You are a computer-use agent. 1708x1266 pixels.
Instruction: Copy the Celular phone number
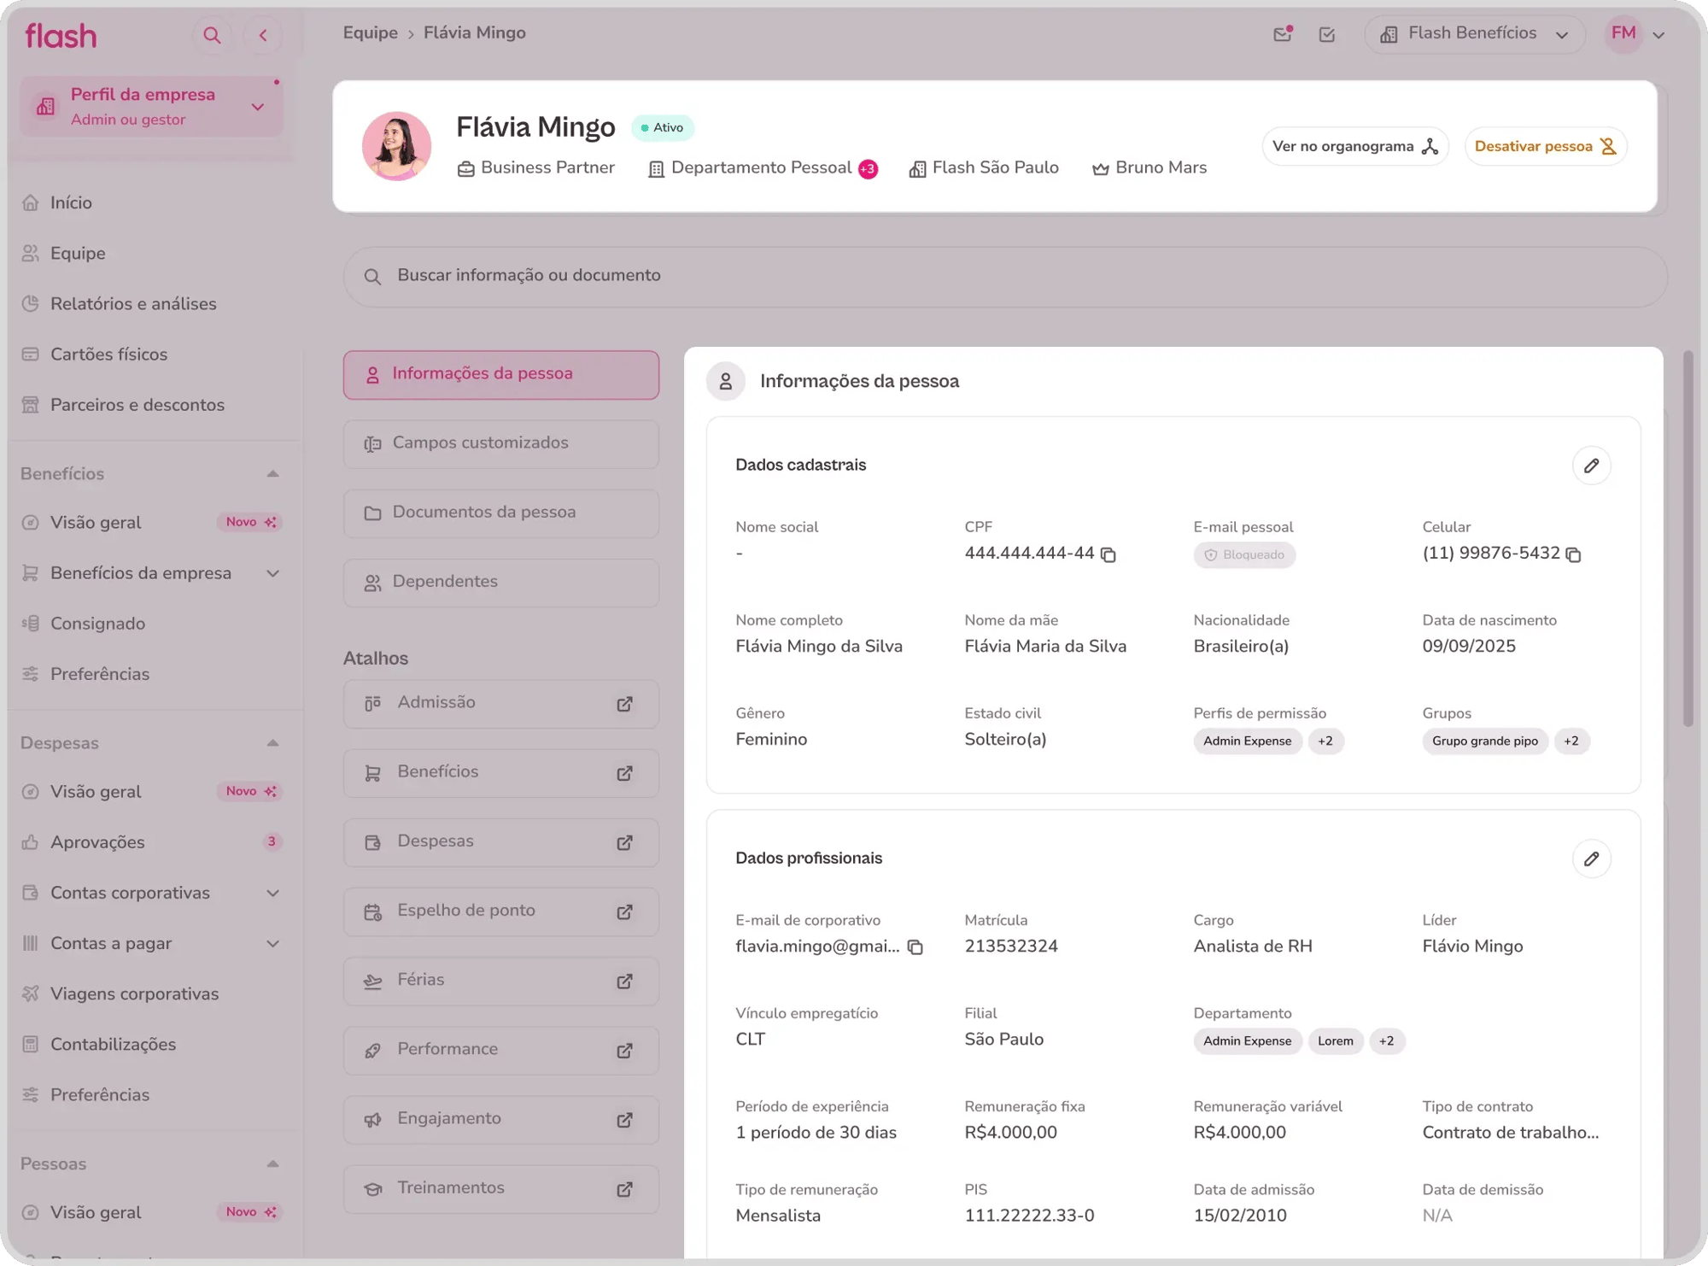(x=1574, y=554)
